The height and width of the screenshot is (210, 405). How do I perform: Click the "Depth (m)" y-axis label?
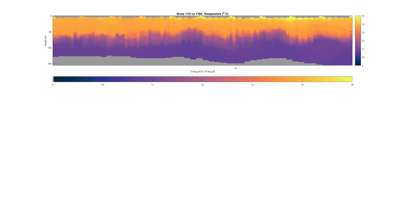click(x=46, y=41)
